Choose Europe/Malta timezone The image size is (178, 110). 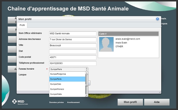pos(67,94)
